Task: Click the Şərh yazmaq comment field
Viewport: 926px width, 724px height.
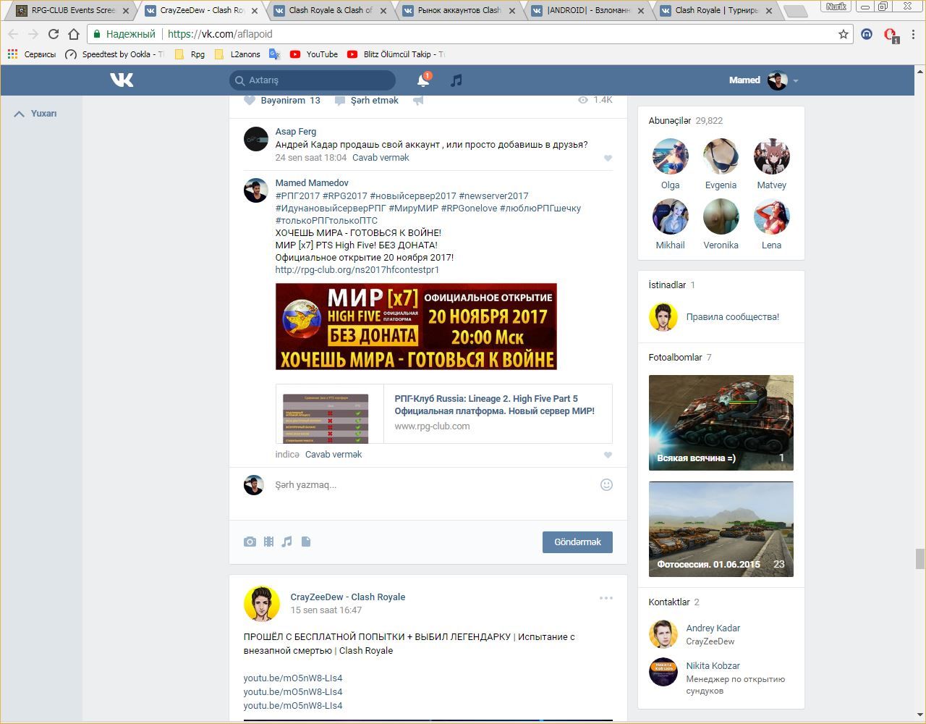Action: (x=434, y=485)
